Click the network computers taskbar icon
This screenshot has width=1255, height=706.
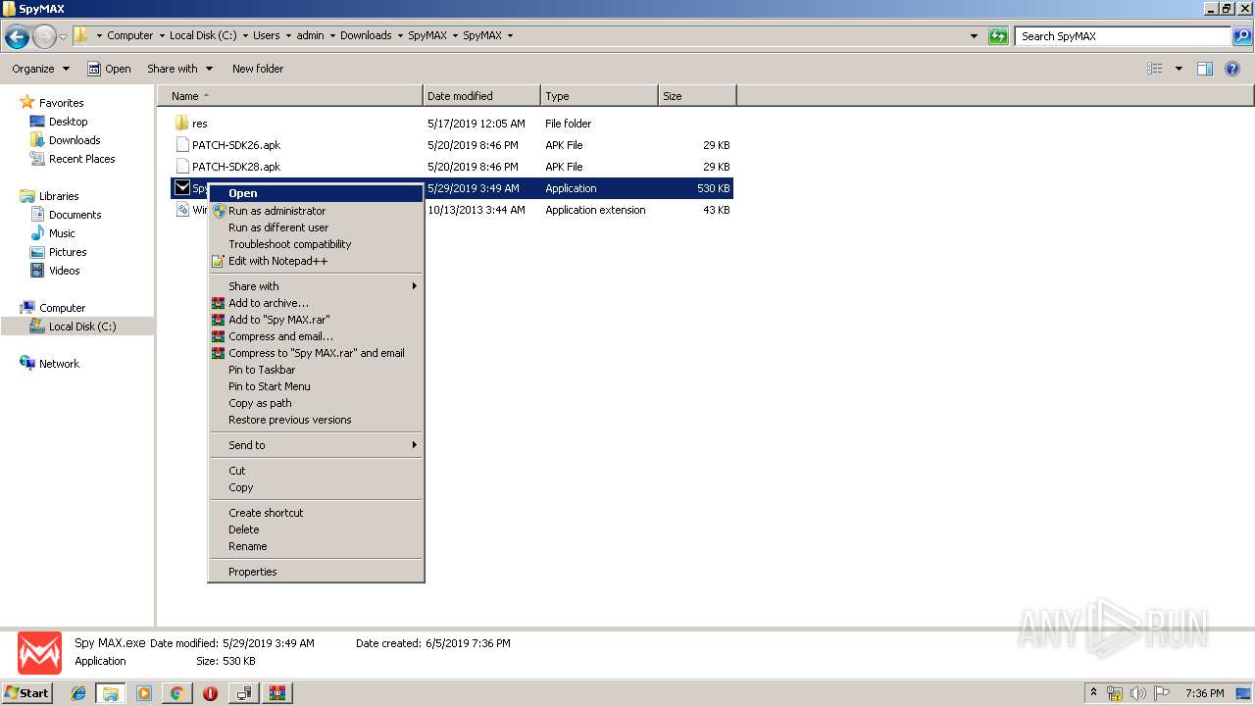pyautogui.click(x=243, y=693)
